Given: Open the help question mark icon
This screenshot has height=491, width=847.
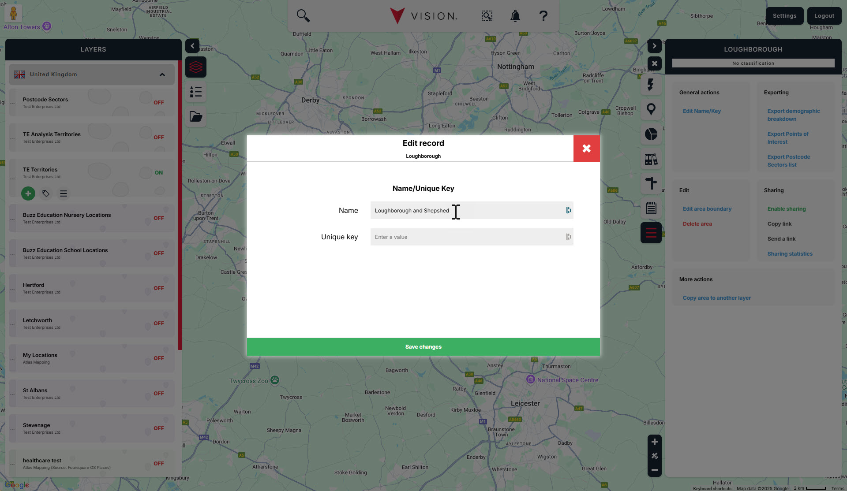Looking at the screenshot, I should [x=543, y=16].
